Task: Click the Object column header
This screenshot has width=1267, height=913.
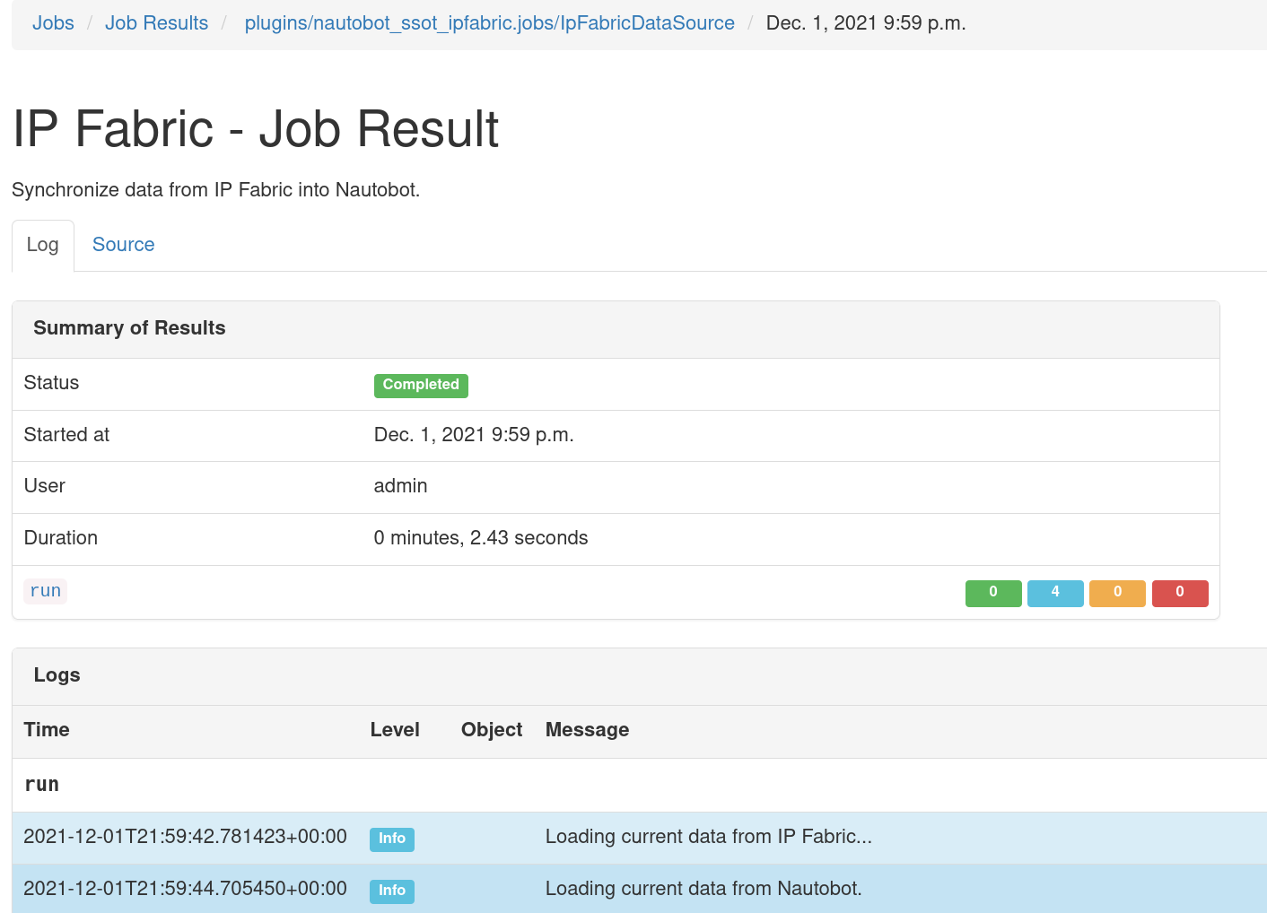Action: 492,730
